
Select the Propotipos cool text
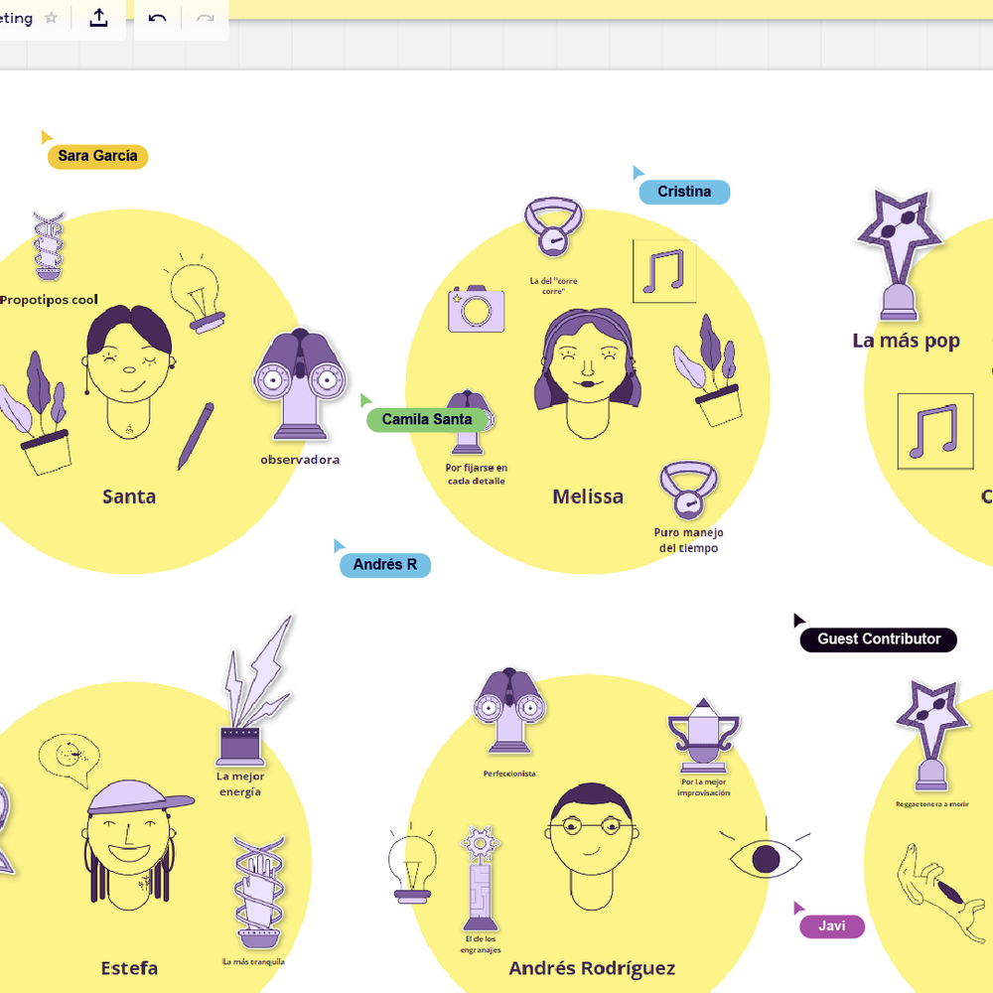[49, 300]
